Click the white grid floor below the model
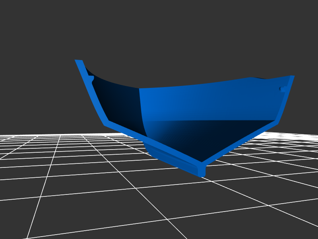This screenshot has width=318, height=239. tap(119, 207)
